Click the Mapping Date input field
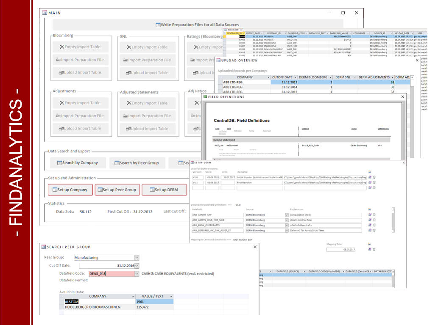Viewport: 435px width, 325px height. coord(341,250)
